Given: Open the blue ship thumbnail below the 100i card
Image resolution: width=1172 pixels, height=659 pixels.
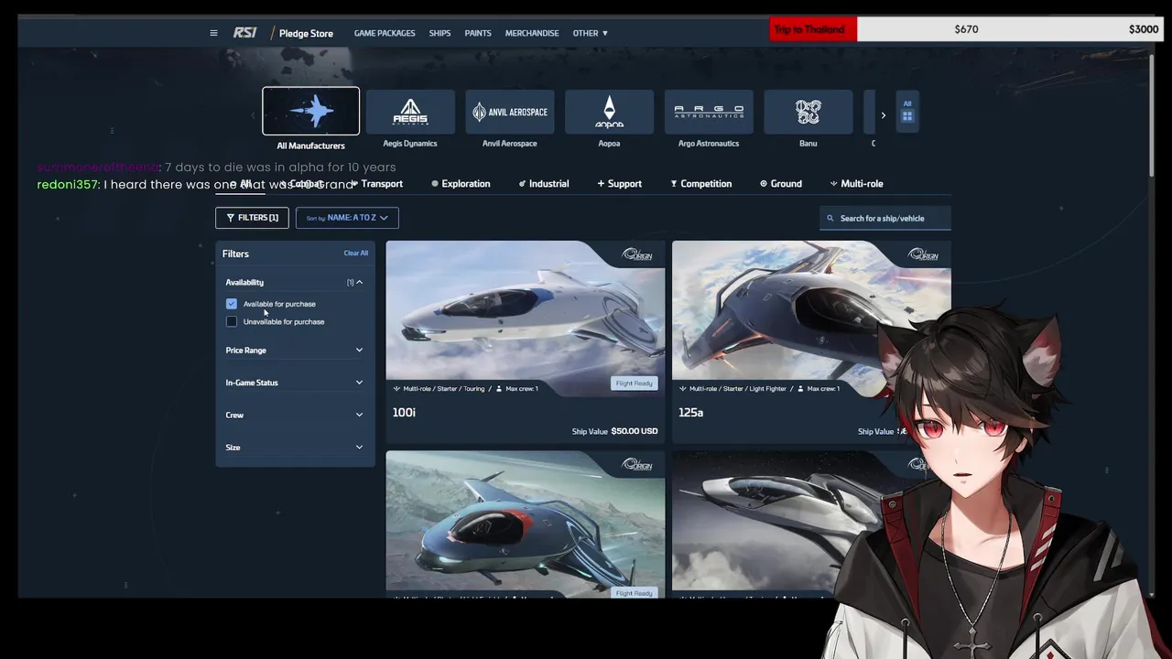Looking at the screenshot, I should point(526,524).
